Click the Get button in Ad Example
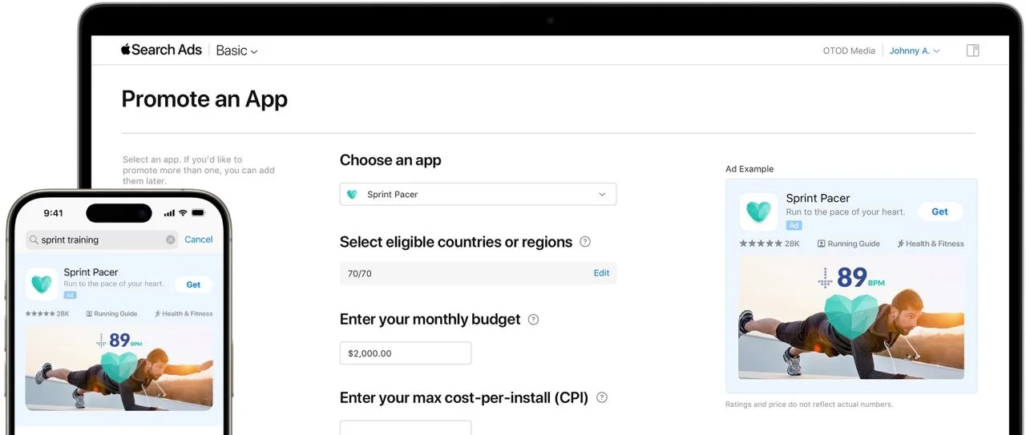The height and width of the screenshot is (435, 1026). click(940, 212)
